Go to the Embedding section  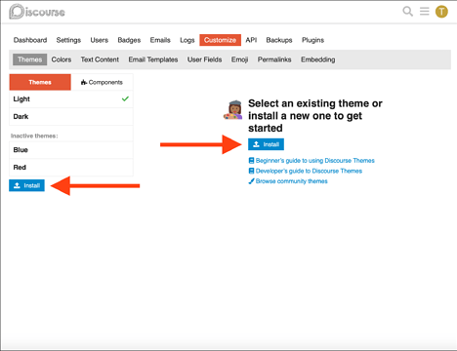[318, 59]
